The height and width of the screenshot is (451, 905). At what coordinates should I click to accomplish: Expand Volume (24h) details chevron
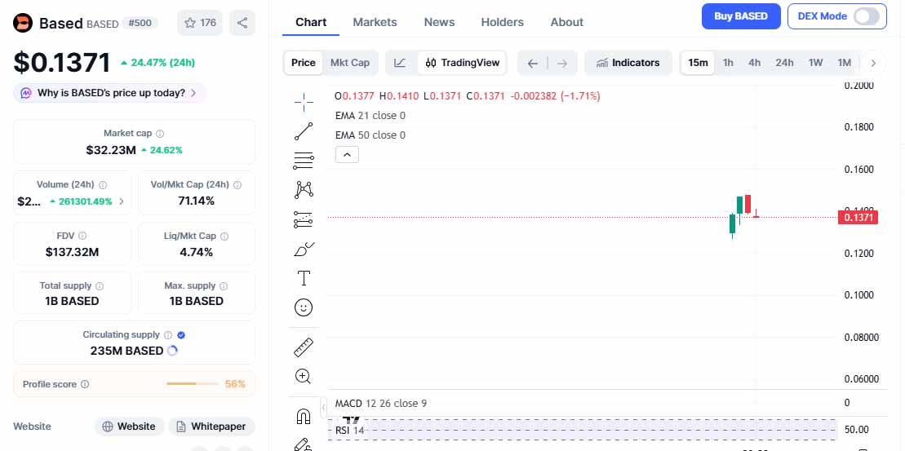[122, 201]
